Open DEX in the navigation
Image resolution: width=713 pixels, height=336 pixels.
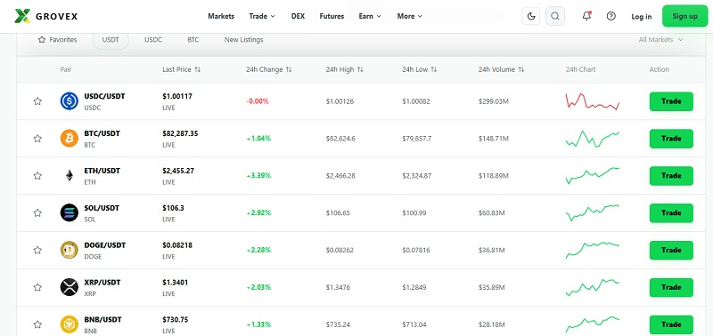(298, 16)
